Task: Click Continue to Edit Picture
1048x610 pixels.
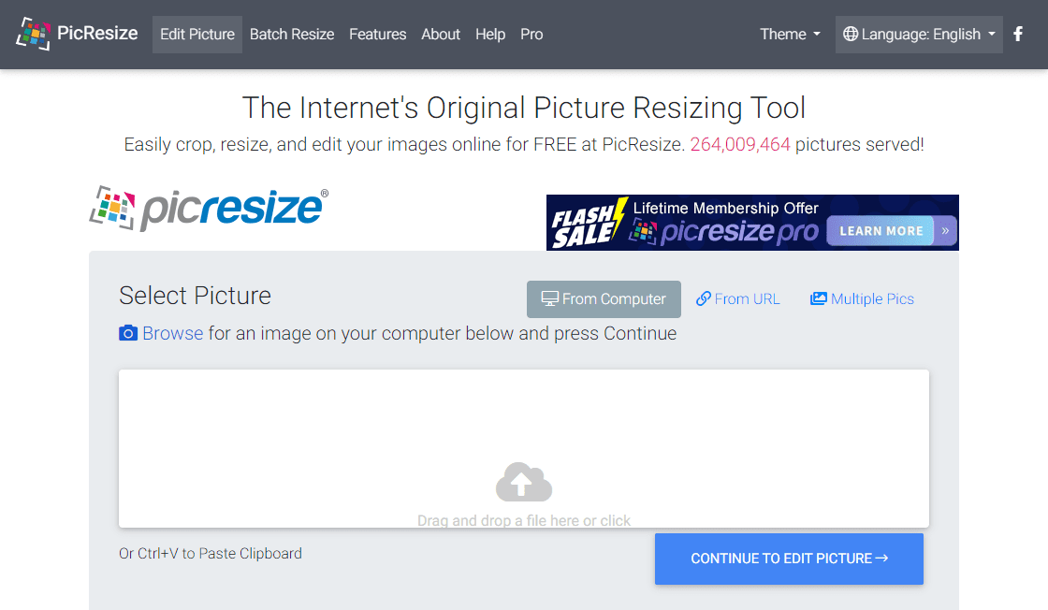Action: (789, 559)
